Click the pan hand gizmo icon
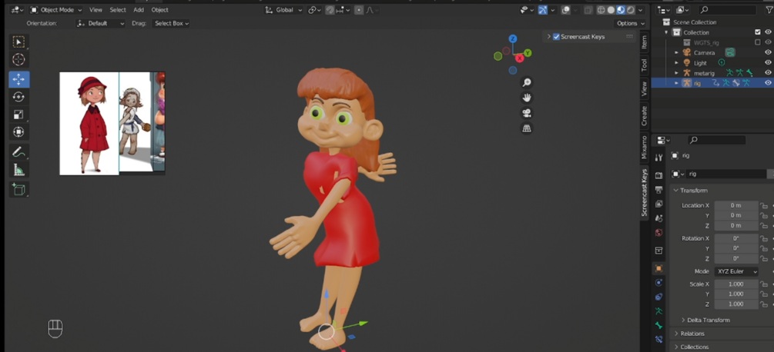The image size is (774, 352). 527,98
